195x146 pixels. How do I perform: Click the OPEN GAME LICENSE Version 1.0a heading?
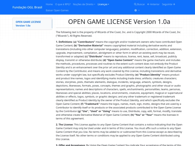pos(119,22)
